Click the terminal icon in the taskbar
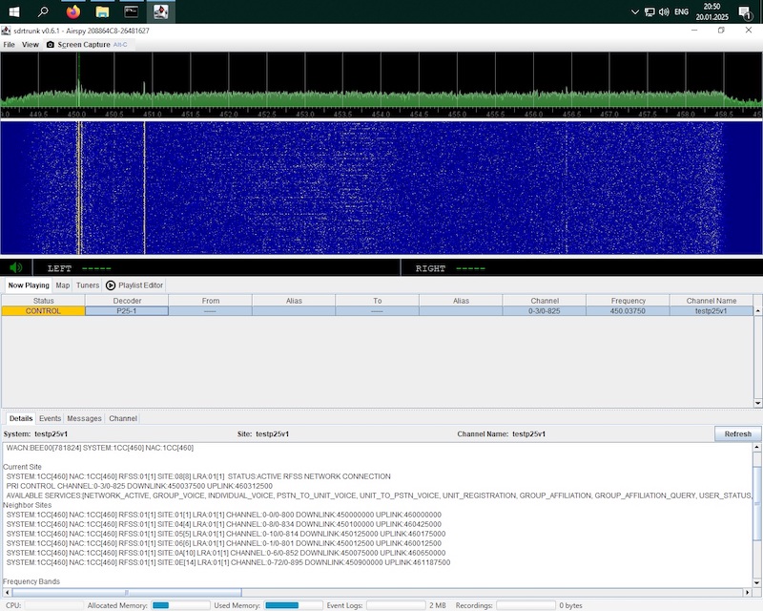 tap(132, 12)
